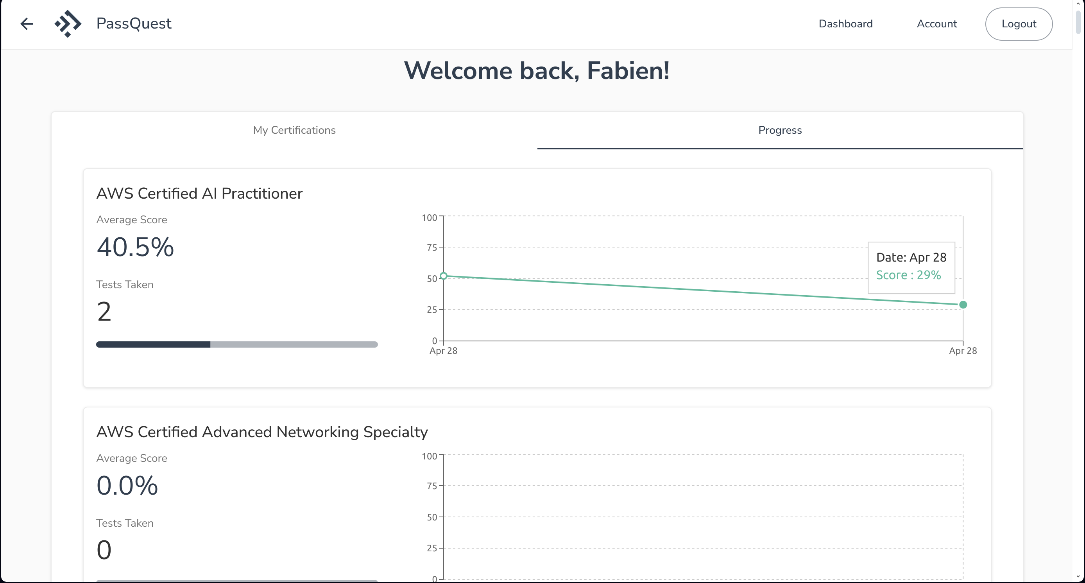Click the first data point near 50

point(444,276)
